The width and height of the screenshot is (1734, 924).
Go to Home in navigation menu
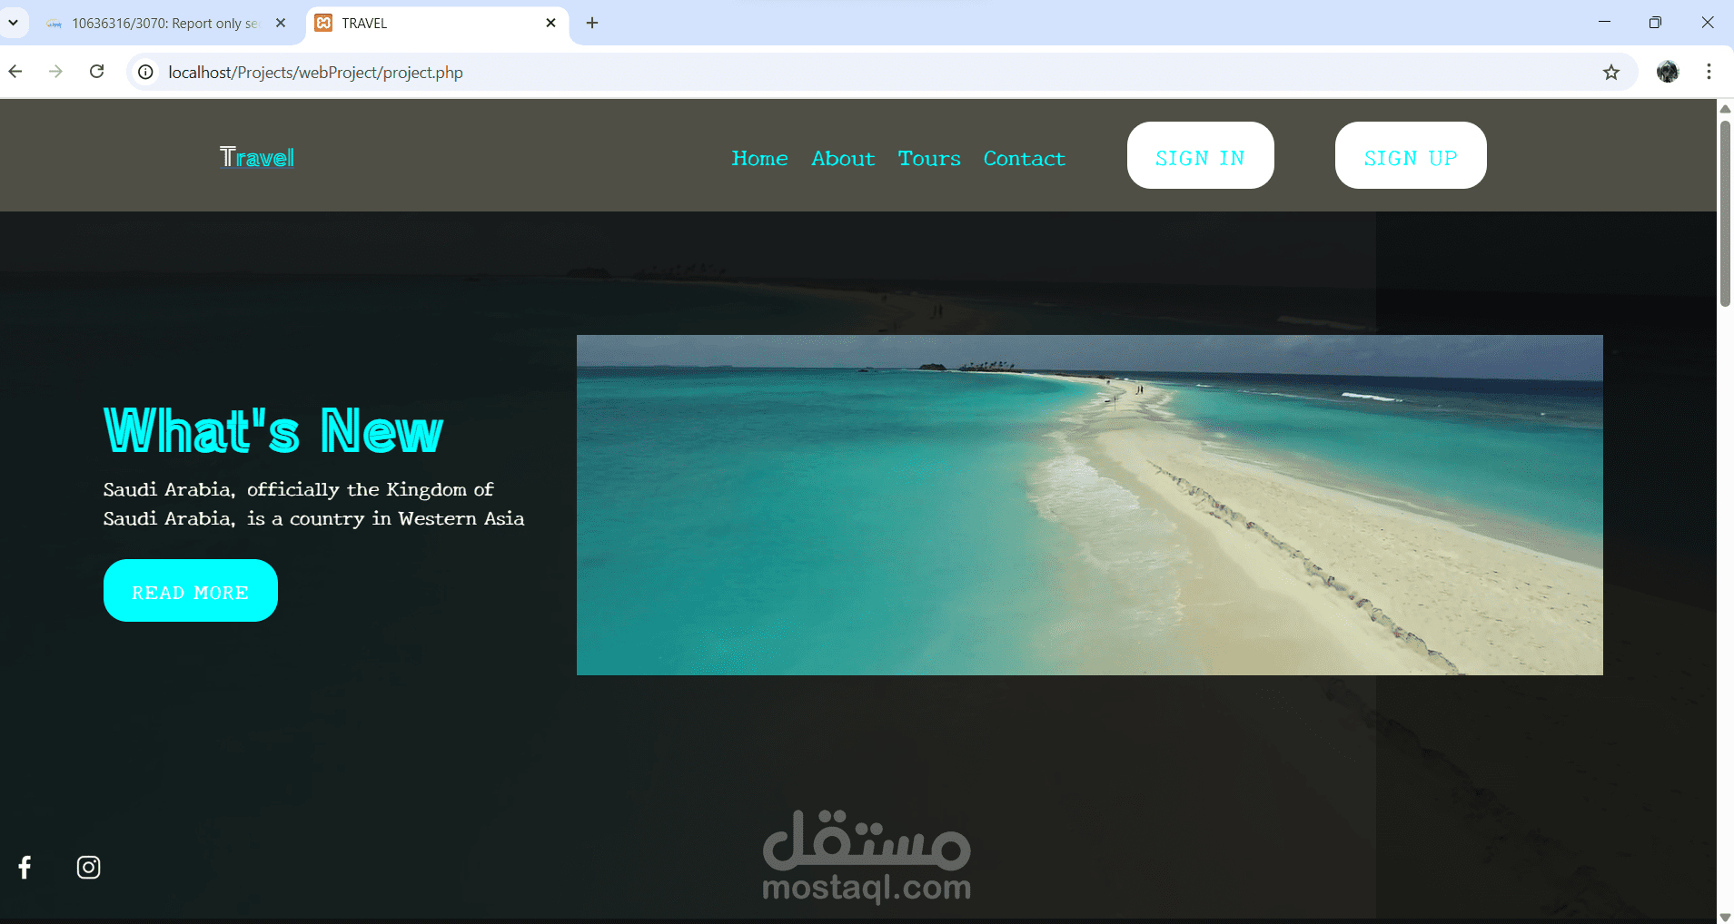coord(759,158)
